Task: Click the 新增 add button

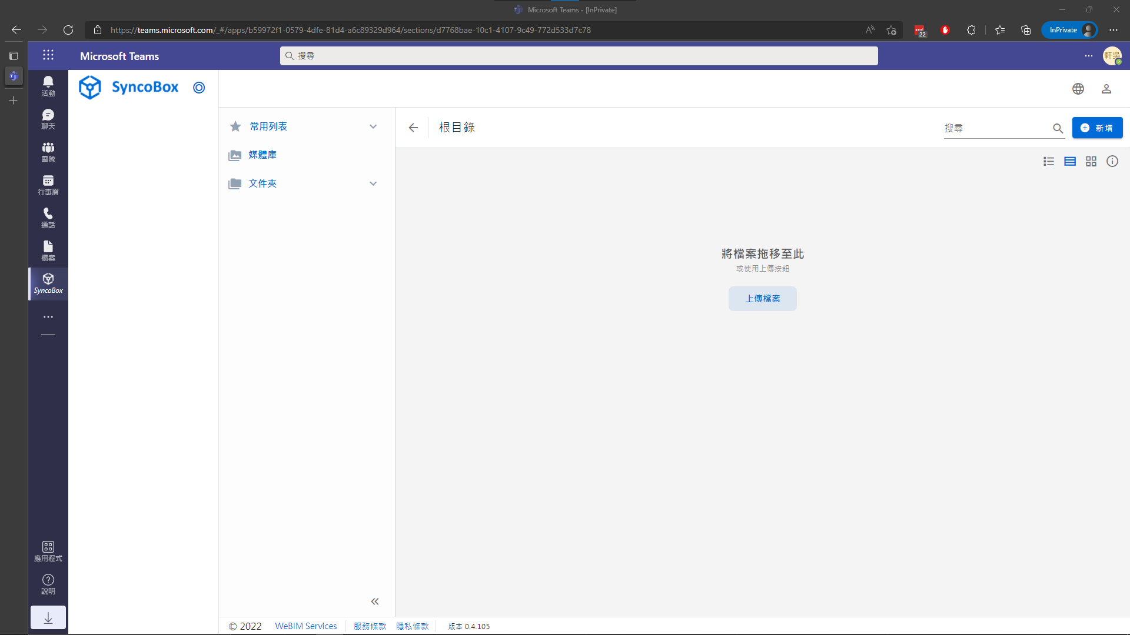Action: click(x=1096, y=128)
